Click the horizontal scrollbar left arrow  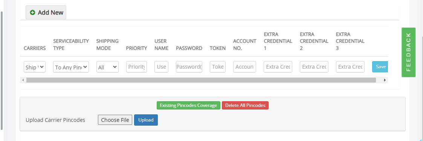coord(23,80)
